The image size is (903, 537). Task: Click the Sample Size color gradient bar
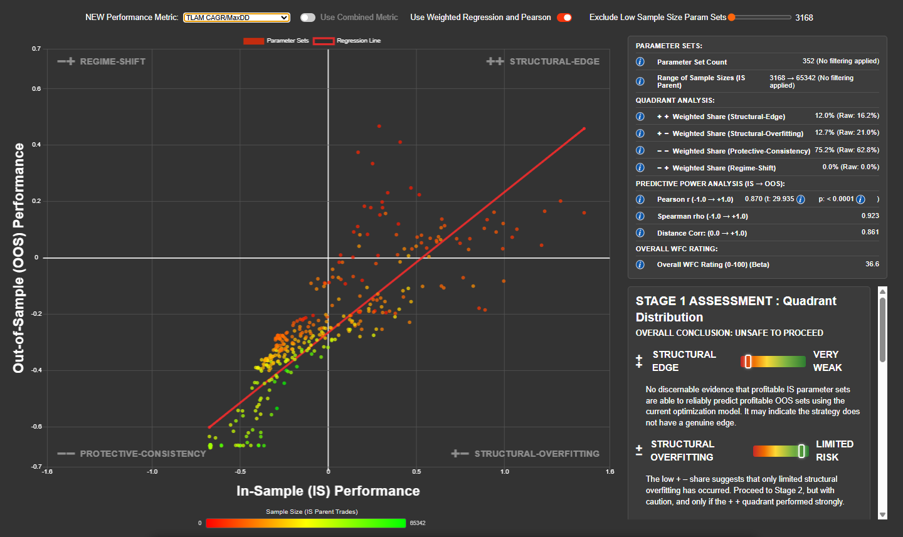click(x=306, y=523)
